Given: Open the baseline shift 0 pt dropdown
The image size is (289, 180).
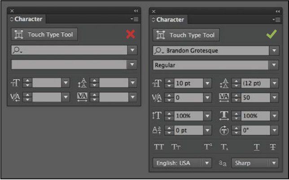Looking at the screenshot, I should coord(207,130).
